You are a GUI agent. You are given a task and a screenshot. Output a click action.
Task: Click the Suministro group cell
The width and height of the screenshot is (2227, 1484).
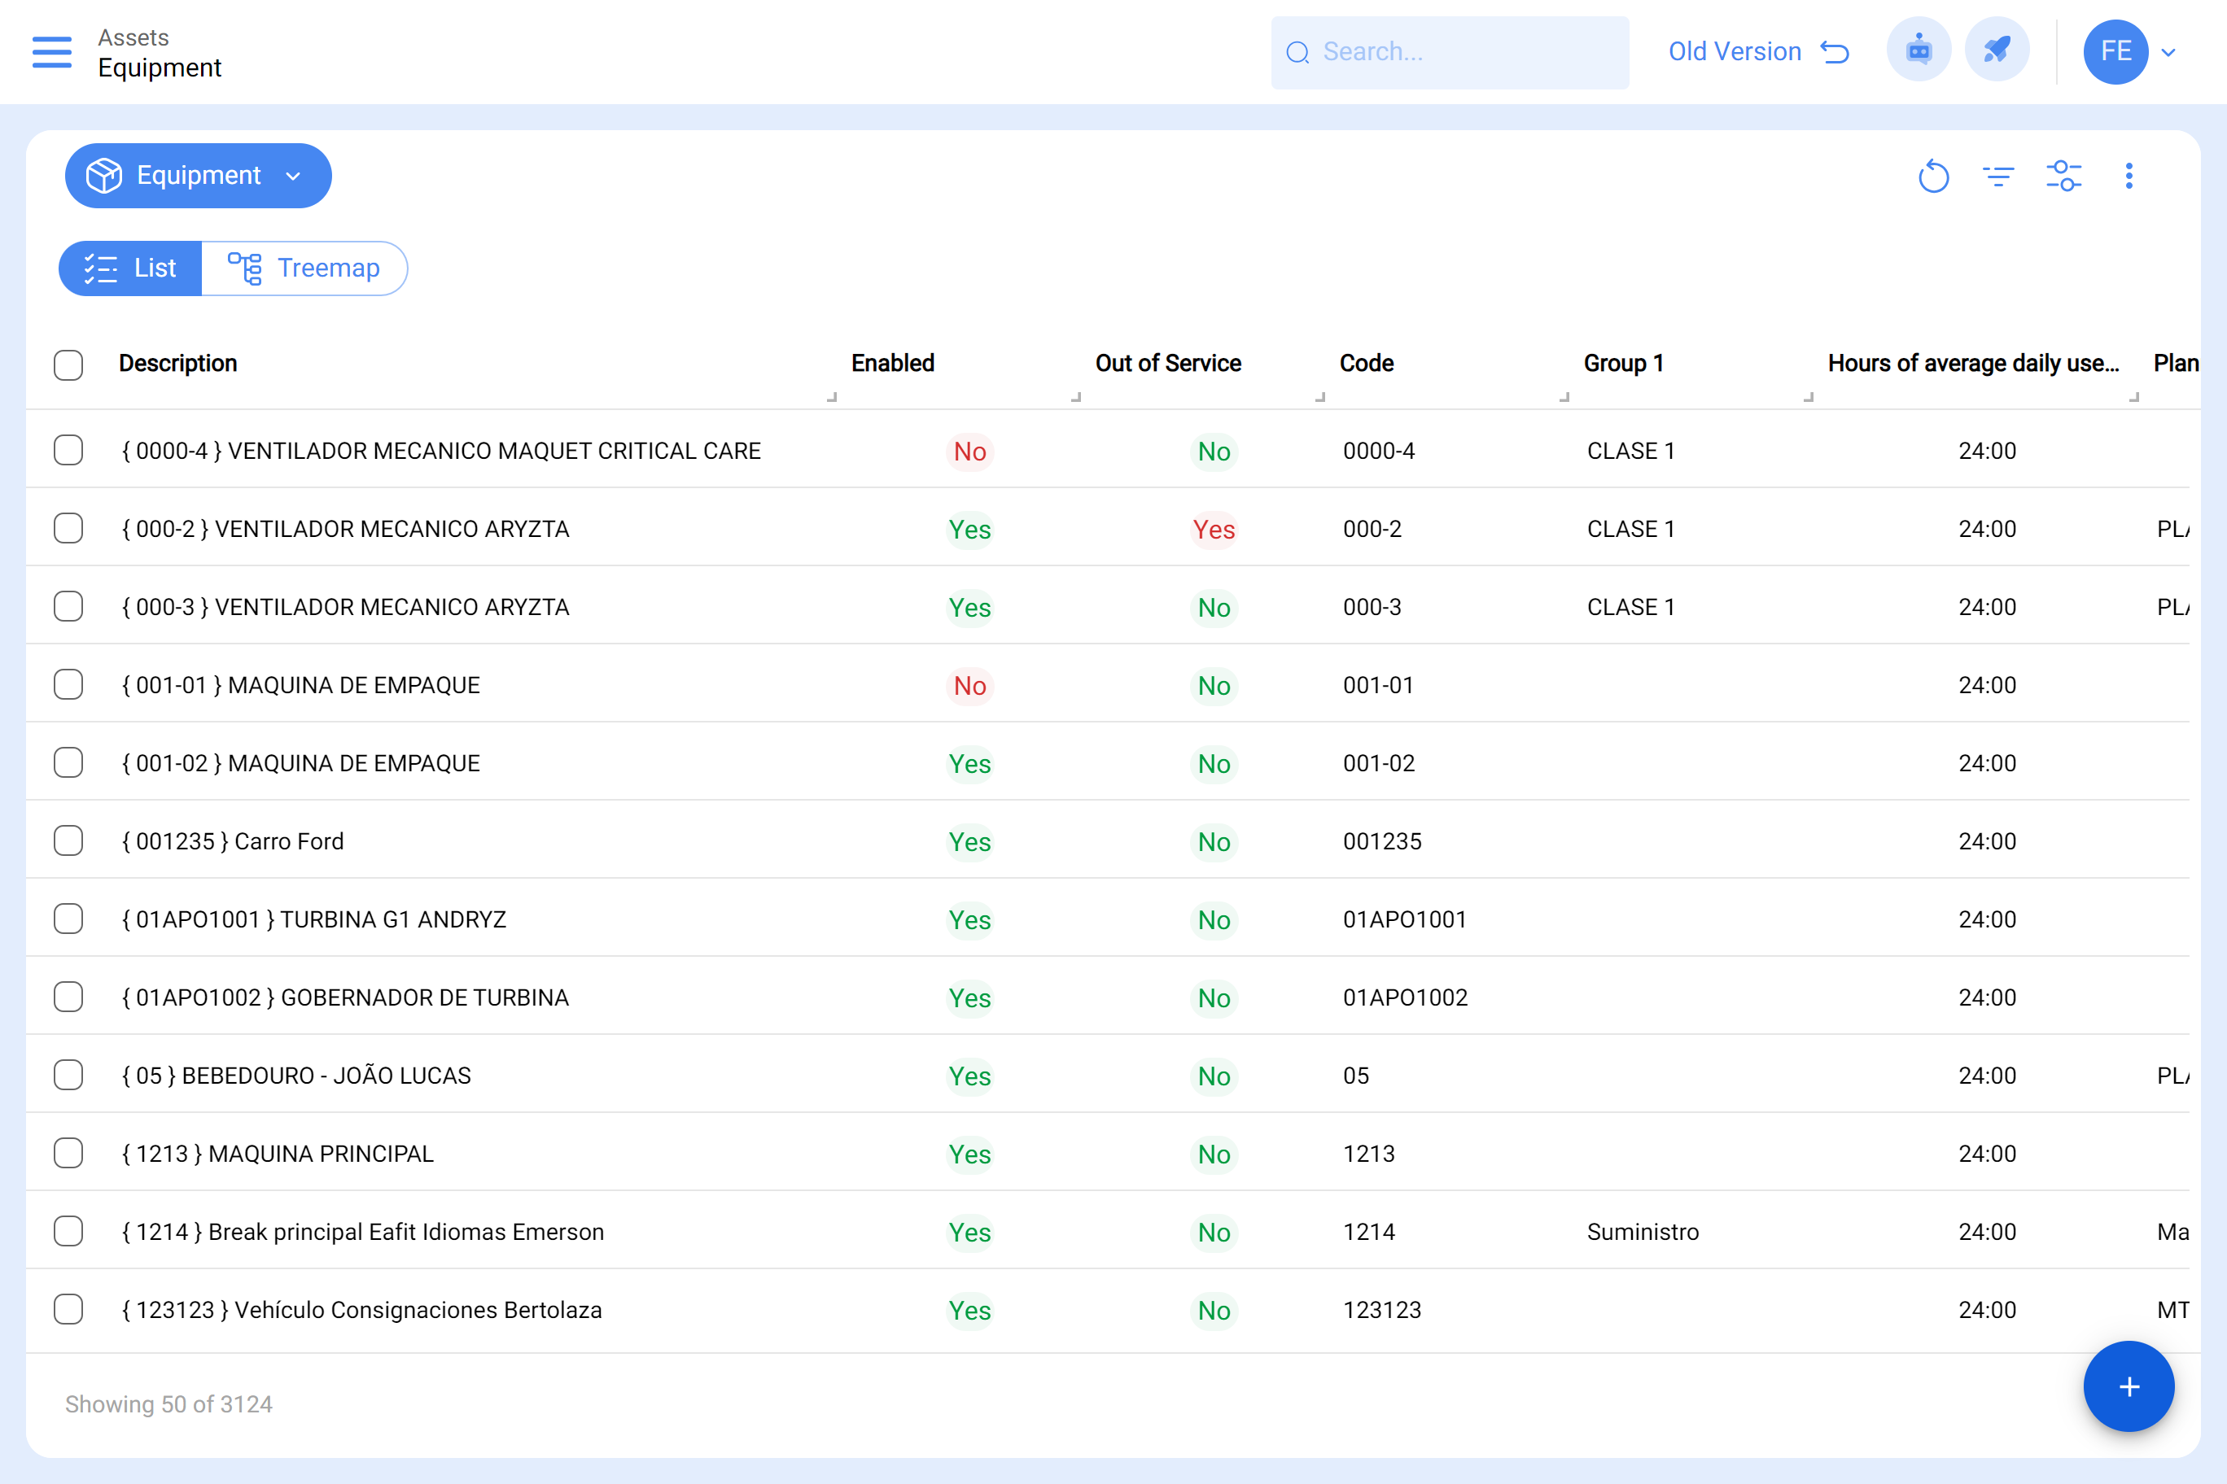[x=1643, y=1231]
